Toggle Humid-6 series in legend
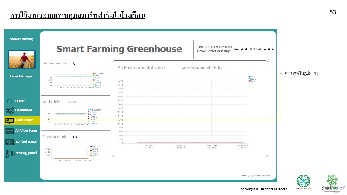Image resolution: width=347 pixels, height=195 pixels. (x=92, y=123)
